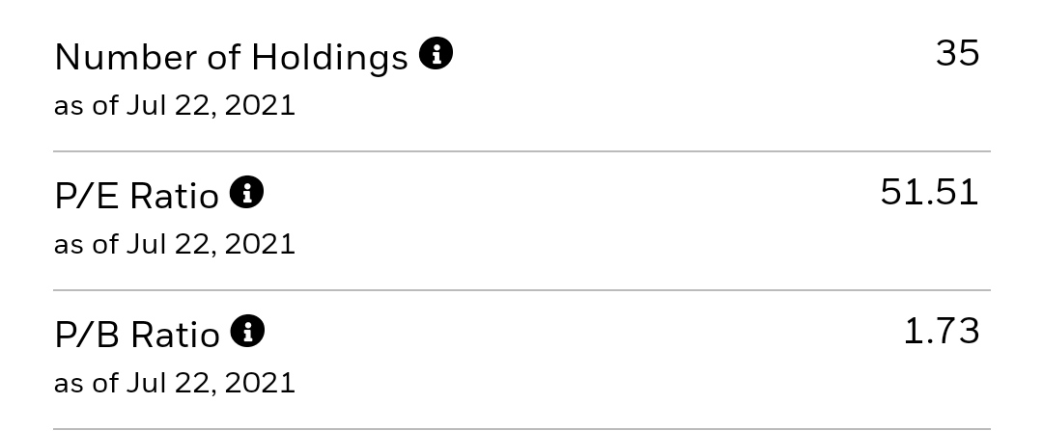This screenshot has width=1043, height=431.
Task: Select the Number of Holdings label
Action: click(231, 57)
